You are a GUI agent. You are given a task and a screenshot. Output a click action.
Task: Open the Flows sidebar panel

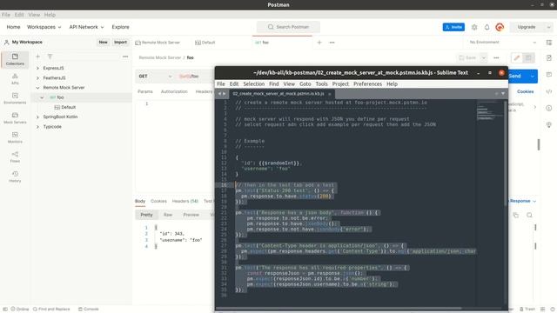(x=15, y=156)
